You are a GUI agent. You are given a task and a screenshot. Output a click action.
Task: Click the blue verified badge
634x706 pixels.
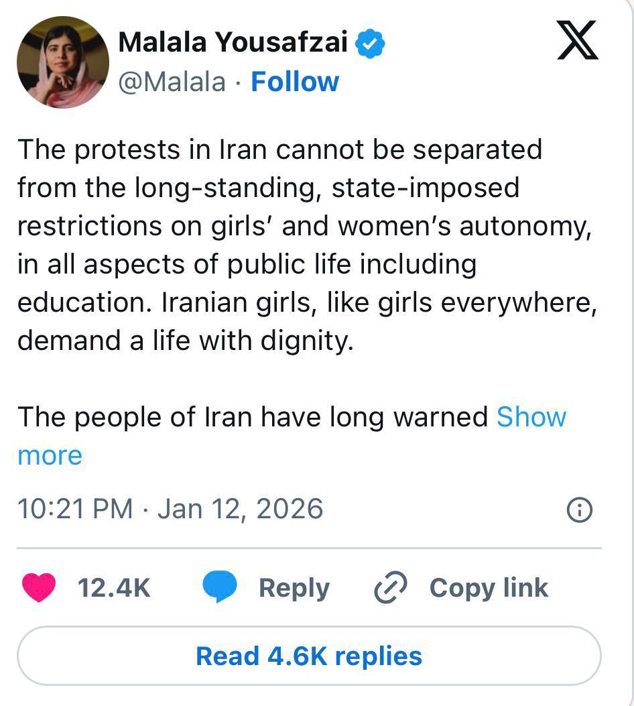click(370, 44)
